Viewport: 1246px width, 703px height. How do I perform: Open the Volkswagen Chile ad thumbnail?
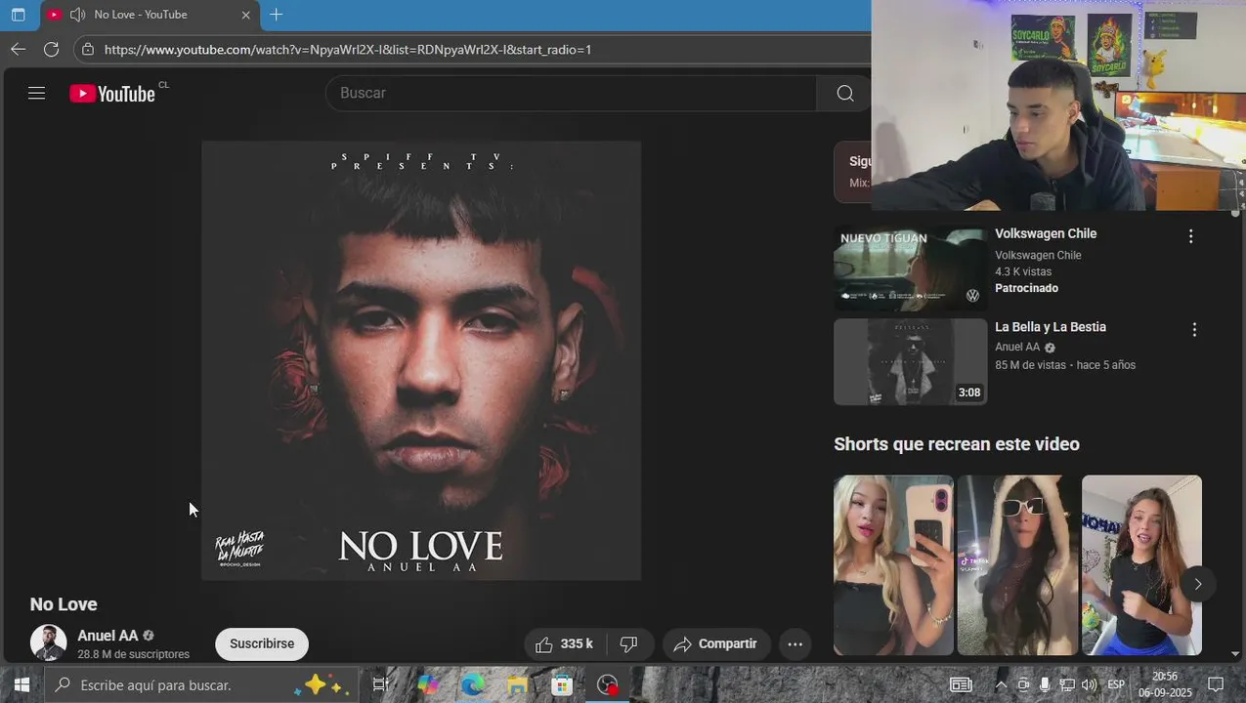pyautogui.click(x=911, y=269)
